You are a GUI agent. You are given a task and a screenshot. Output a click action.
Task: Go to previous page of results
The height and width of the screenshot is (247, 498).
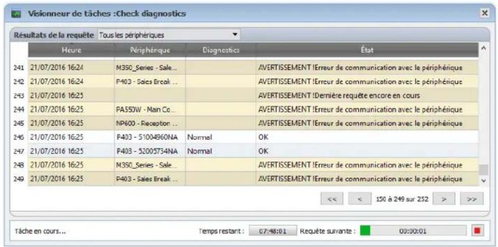click(360, 199)
